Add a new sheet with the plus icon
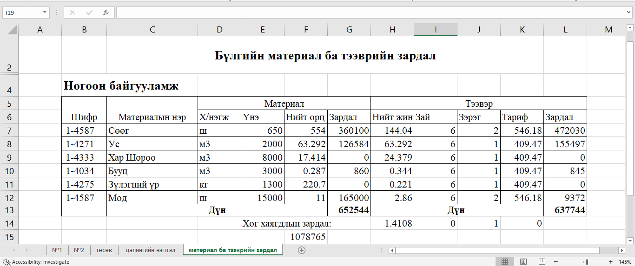This screenshot has width=635, height=266. click(x=302, y=250)
